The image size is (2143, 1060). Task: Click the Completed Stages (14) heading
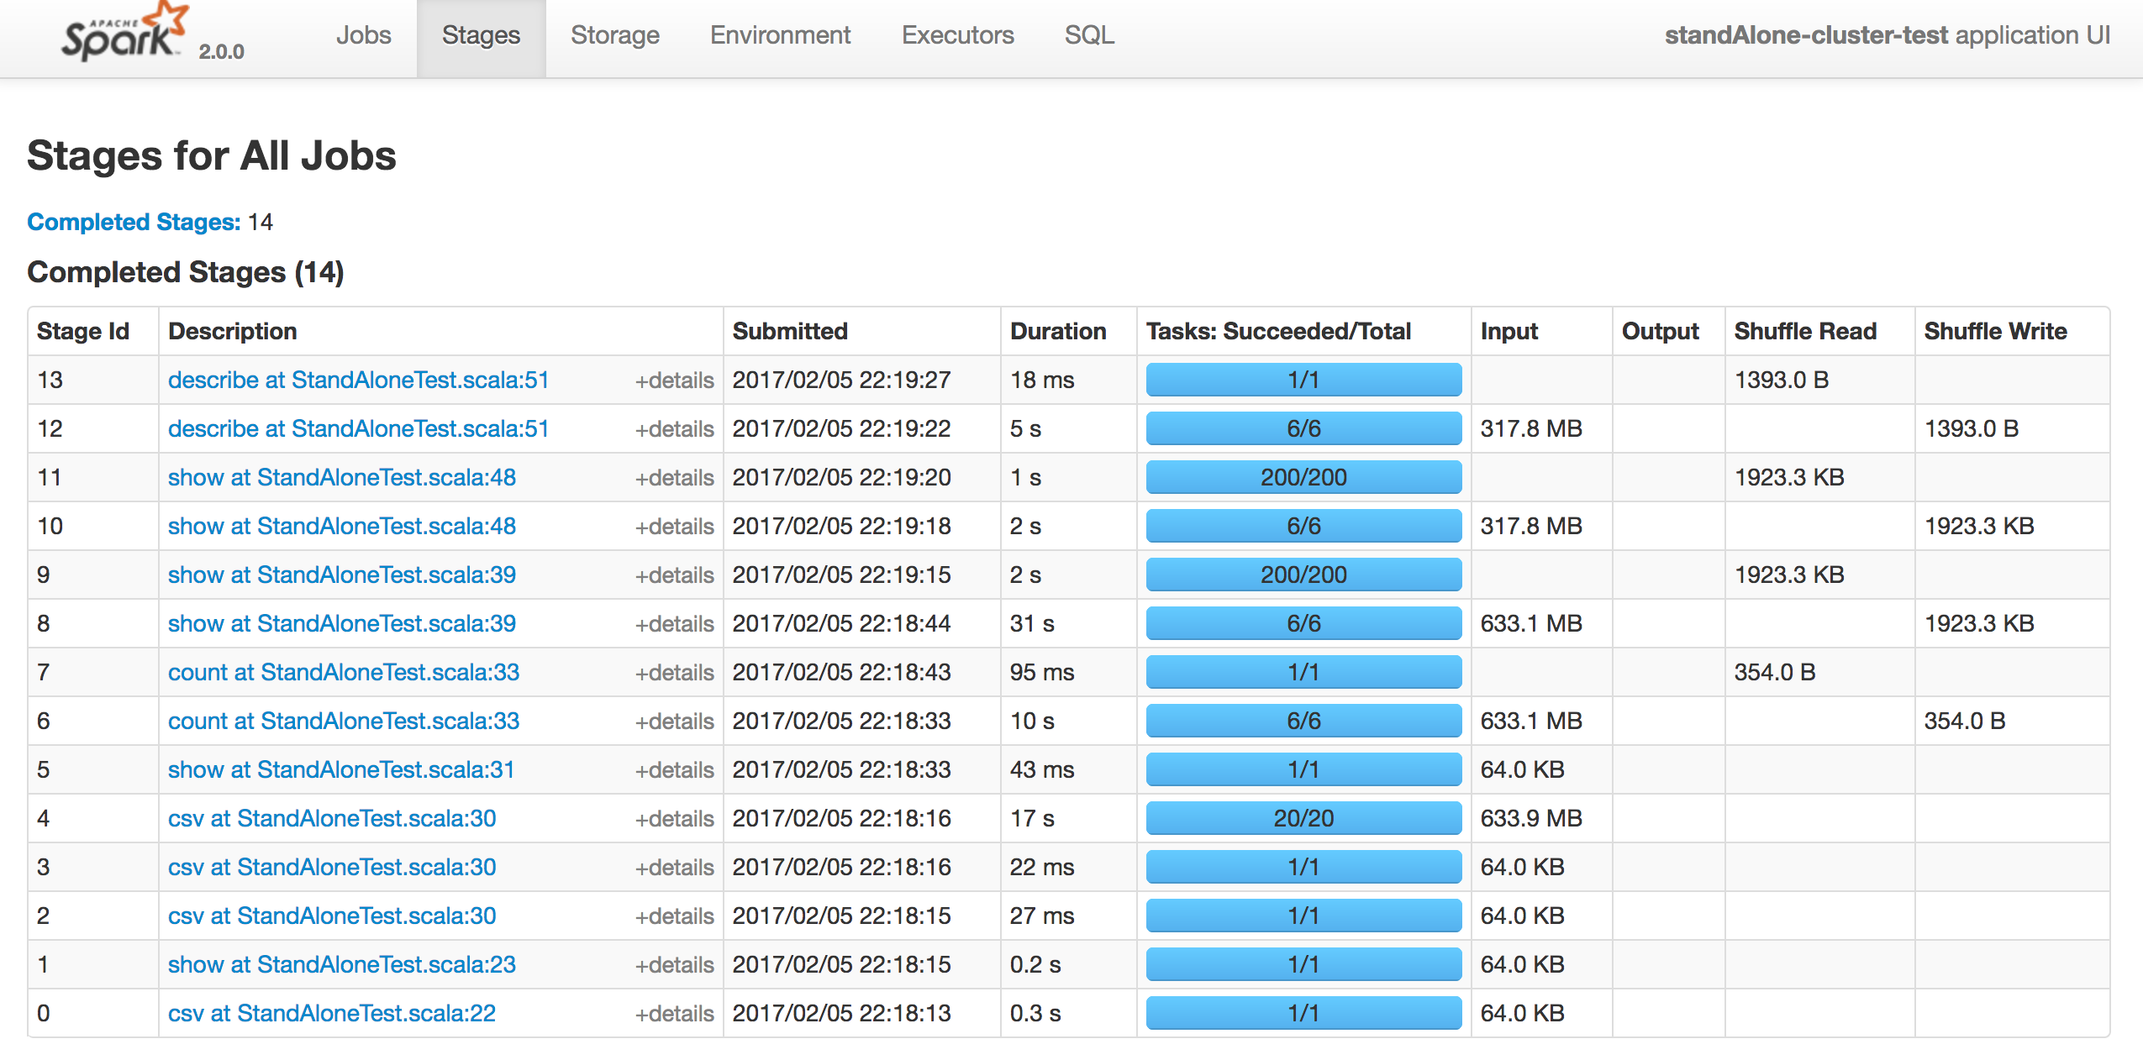pos(186,272)
